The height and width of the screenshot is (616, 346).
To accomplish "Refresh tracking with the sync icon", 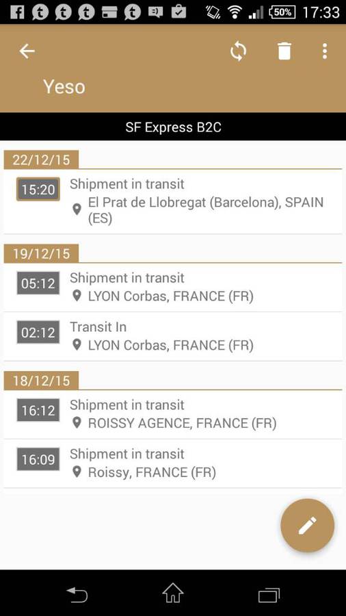I will coord(238,51).
